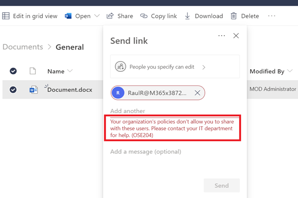Open the Document.docx file link
The width and height of the screenshot is (298, 198).
pos(70,90)
